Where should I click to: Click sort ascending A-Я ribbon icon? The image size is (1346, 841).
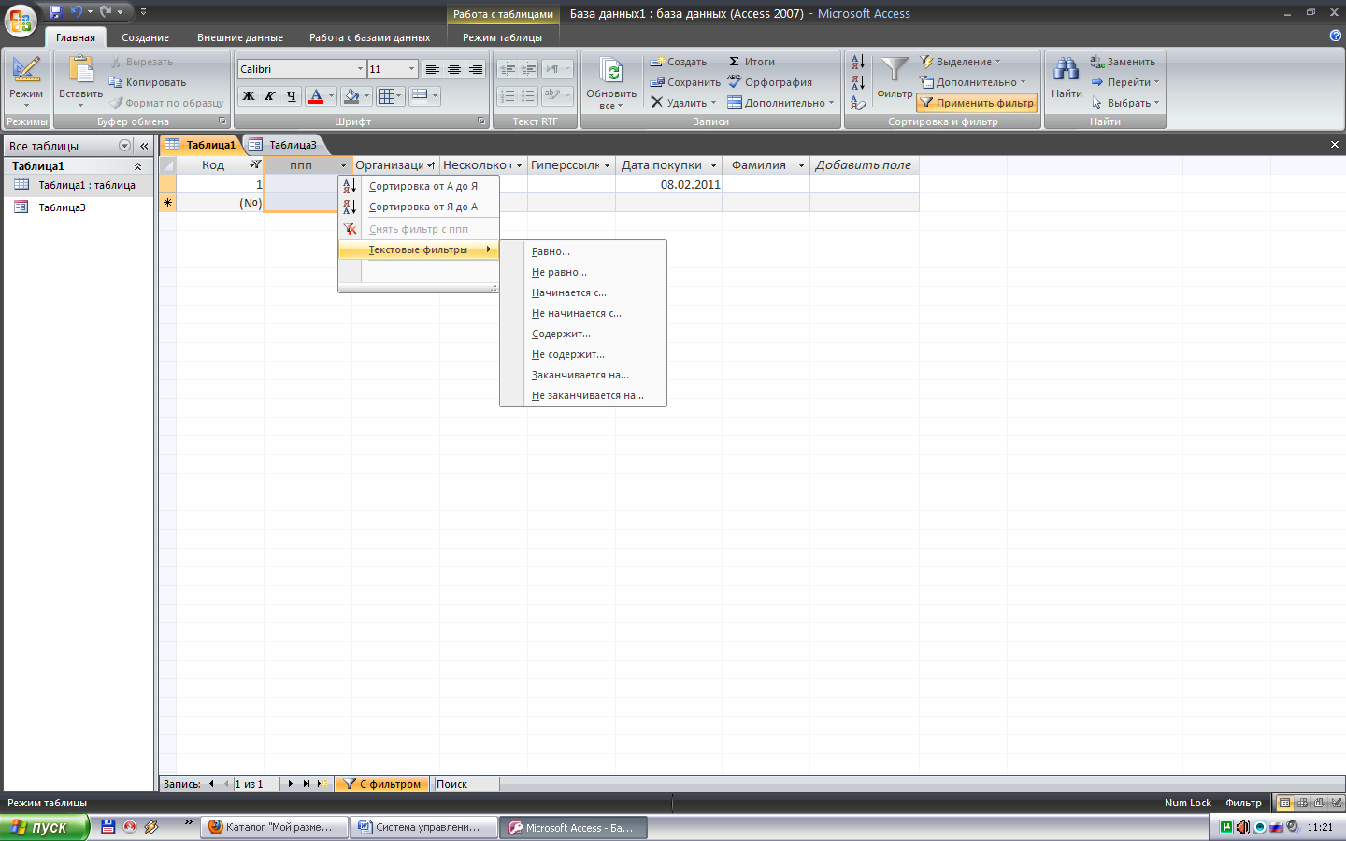coord(858,62)
